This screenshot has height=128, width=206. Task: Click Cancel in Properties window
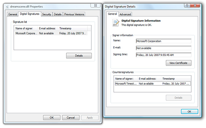70,118
